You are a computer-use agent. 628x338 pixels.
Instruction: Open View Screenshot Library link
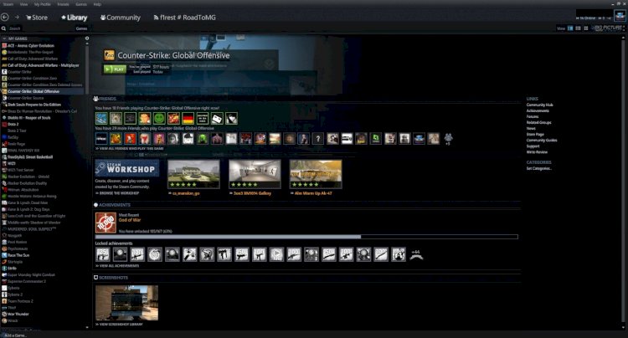pyautogui.click(x=119, y=325)
